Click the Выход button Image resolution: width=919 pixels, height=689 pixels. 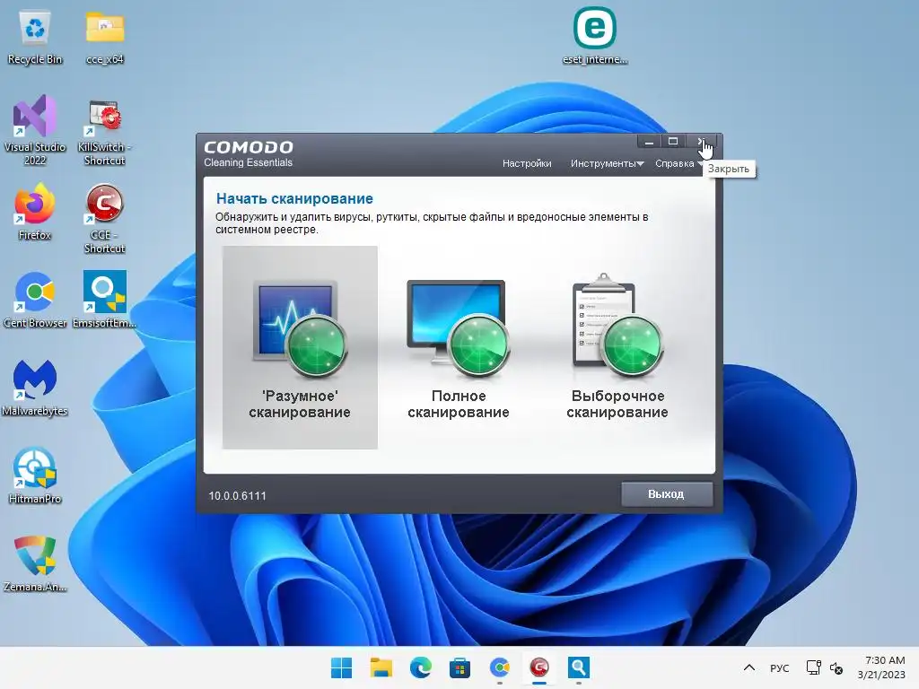667,494
